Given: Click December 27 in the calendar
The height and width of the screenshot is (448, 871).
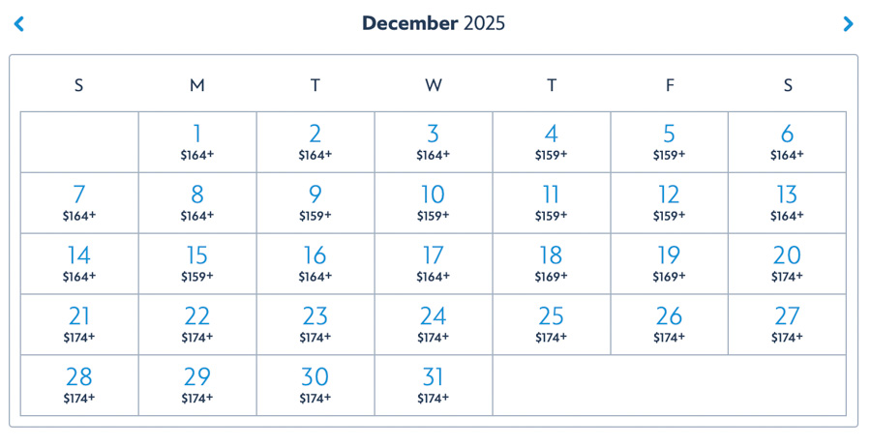Looking at the screenshot, I should click(787, 324).
